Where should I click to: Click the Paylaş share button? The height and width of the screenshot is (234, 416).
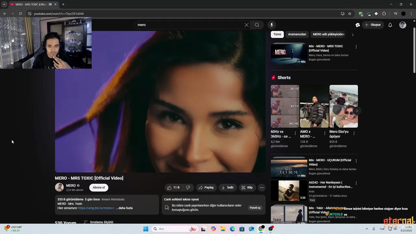[x=206, y=188]
